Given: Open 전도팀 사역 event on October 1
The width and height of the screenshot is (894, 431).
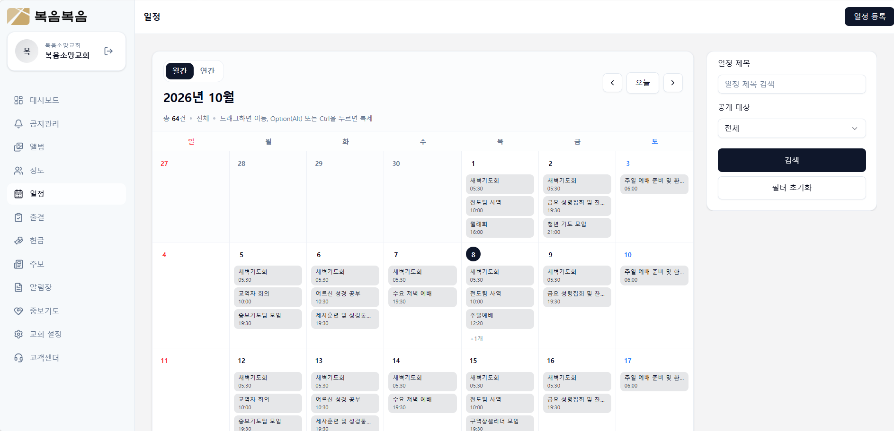Looking at the screenshot, I should [500, 206].
